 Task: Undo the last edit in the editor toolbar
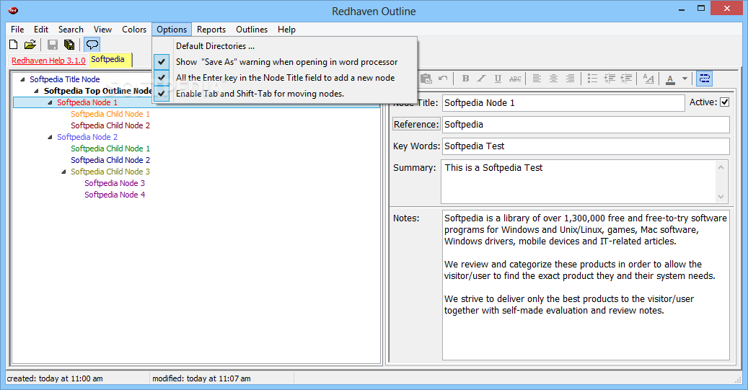[443, 79]
